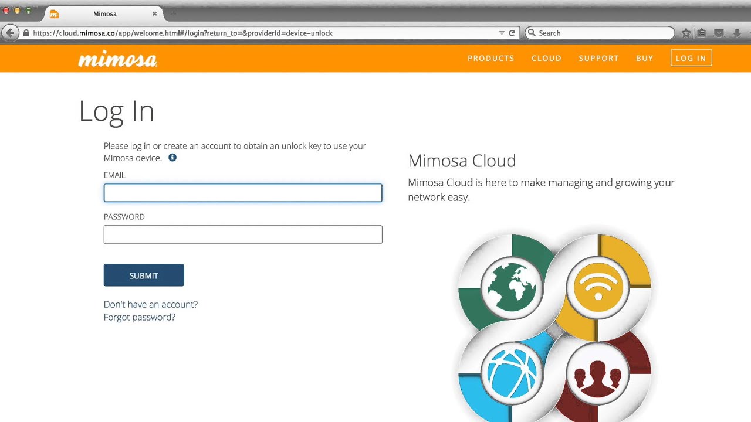
Task: Click the bookmark star icon
Action: pos(686,33)
